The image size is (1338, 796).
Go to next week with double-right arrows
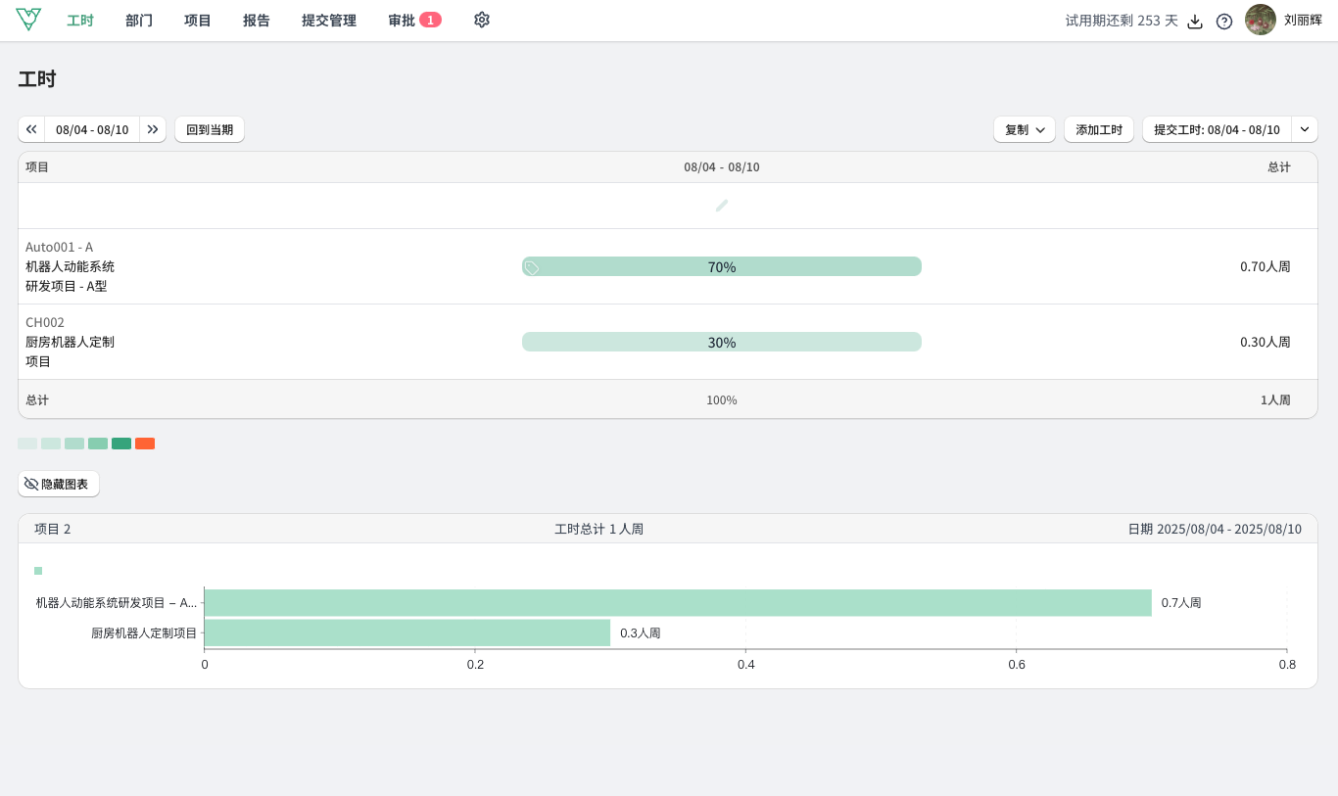pos(153,129)
